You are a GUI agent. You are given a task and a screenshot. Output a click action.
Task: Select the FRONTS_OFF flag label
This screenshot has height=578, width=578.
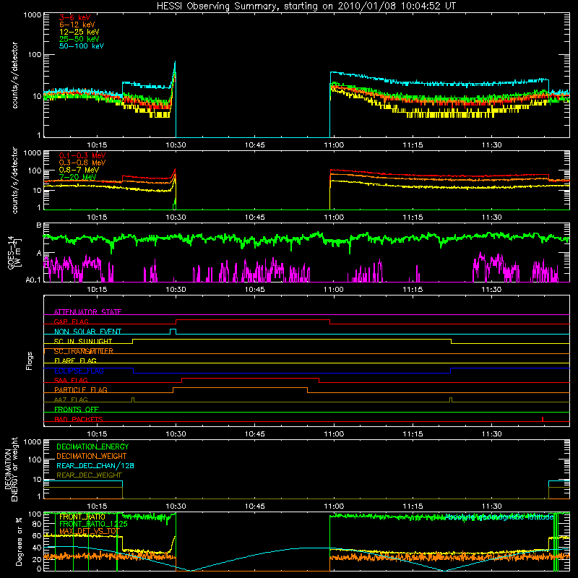point(77,409)
